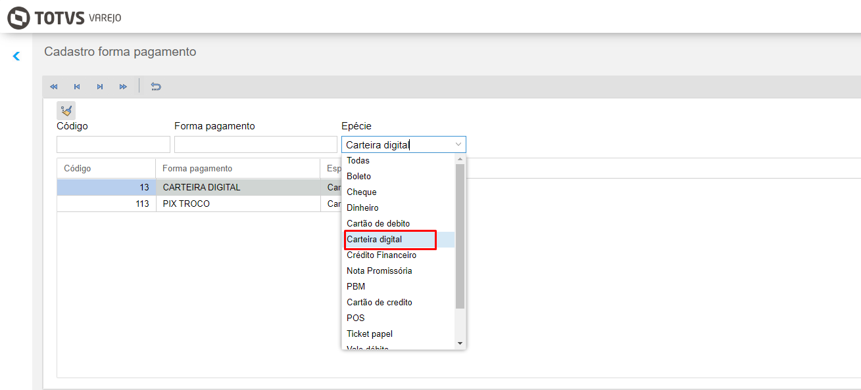The width and height of the screenshot is (861, 390).
Task: Pick Dinheiro from the dropdown options
Action: click(x=362, y=208)
